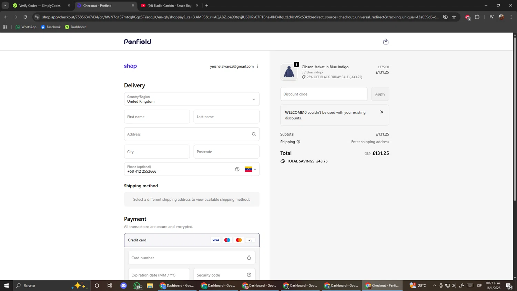Image resolution: width=517 pixels, height=291 pixels.
Task: Close the Verify Codes — SimplyCodes tab
Action: coord(69,6)
